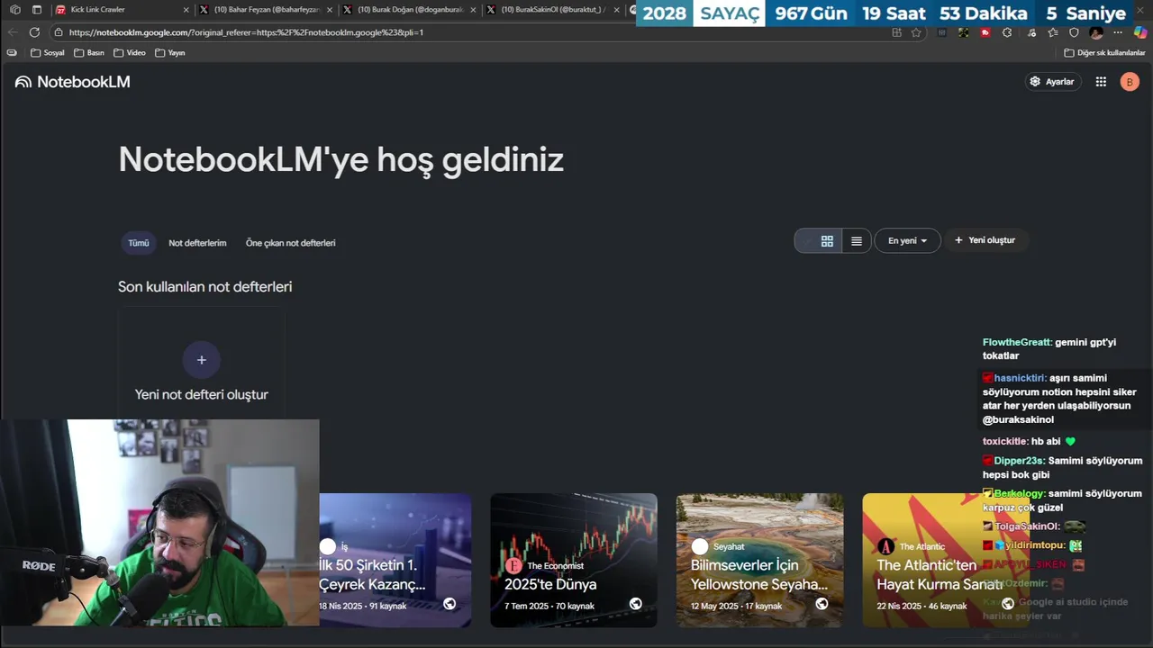This screenshot has height=648, width=1153.
Task: Open Yayın bookmarks folder
Action: coord(170,53)
